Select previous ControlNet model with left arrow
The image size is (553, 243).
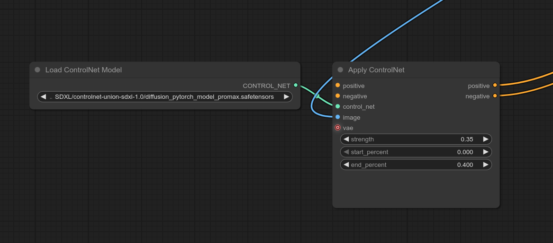[x=44, y=97]
